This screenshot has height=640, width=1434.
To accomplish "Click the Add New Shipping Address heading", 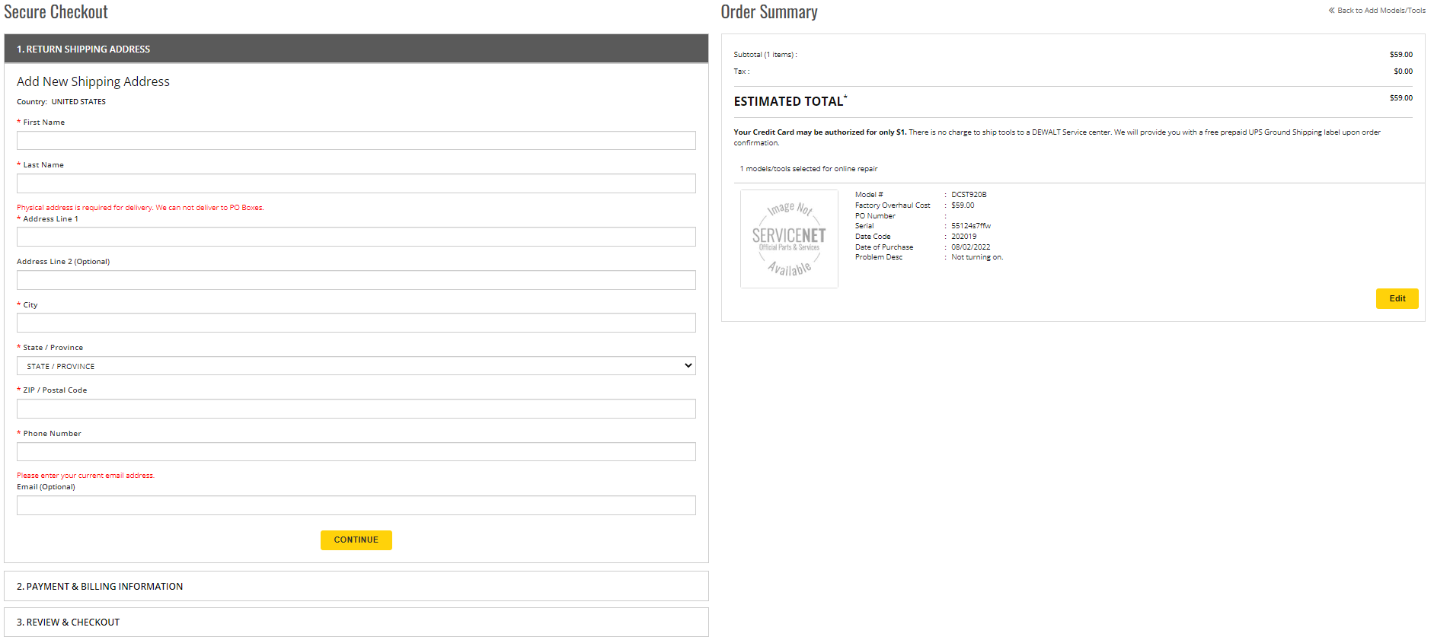I will tap(93, 81).
